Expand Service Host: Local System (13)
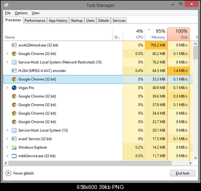This screenshot has width=201, height=191. coord(7,130)
